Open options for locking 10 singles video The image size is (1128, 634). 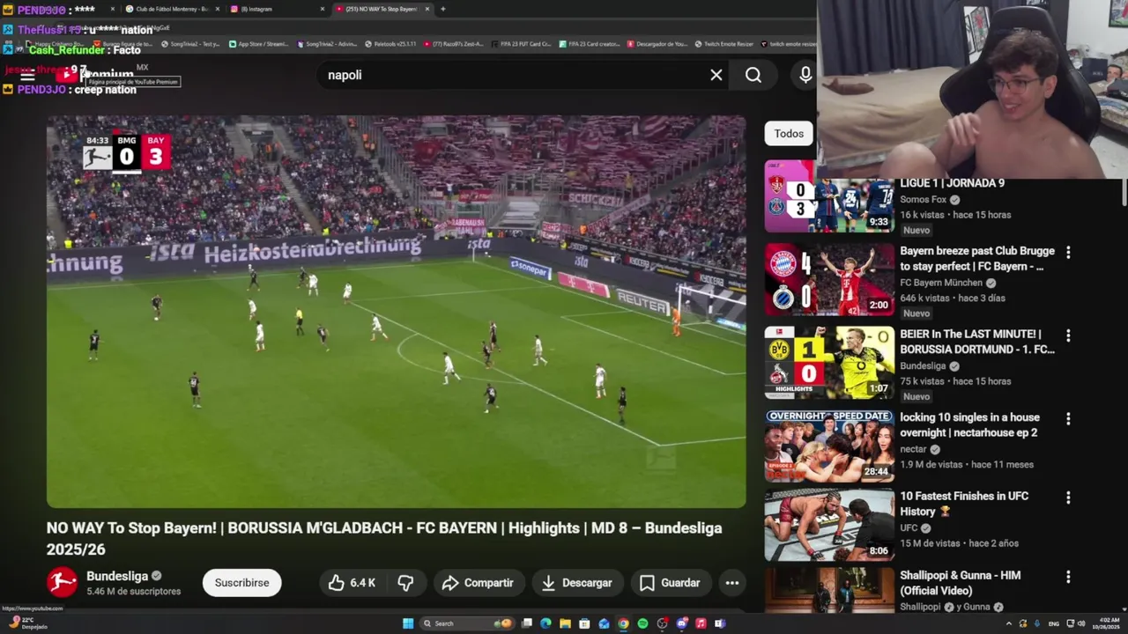click(1068, 419)
